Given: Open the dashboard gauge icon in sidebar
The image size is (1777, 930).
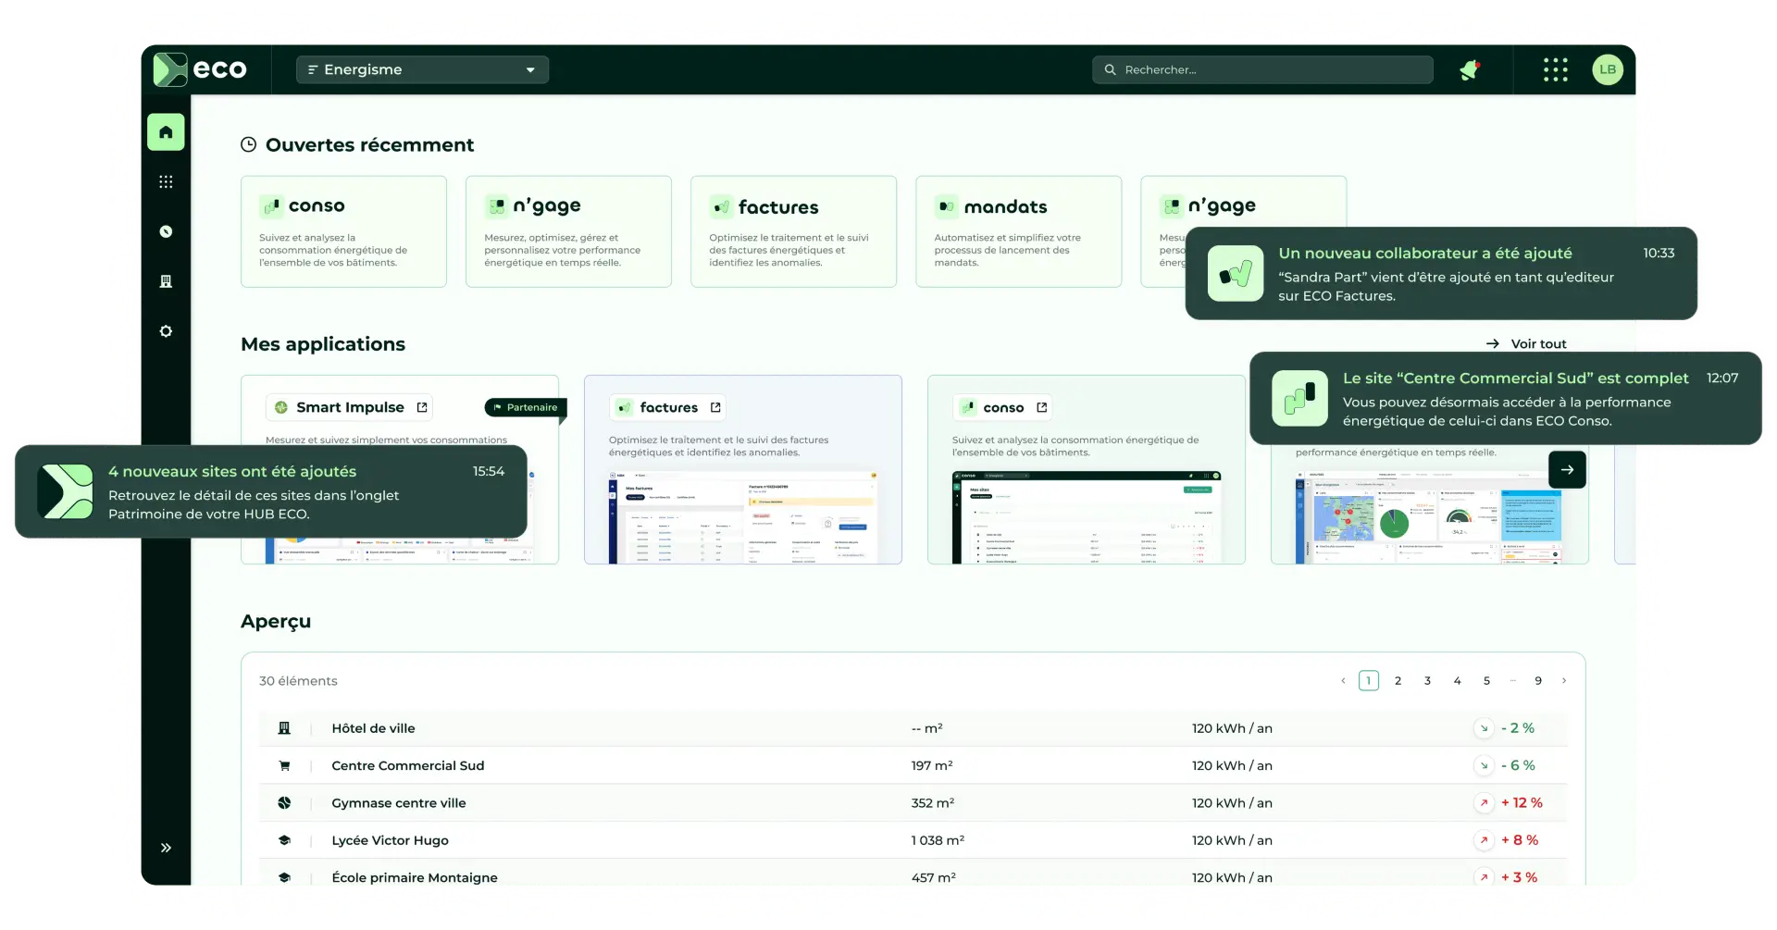Looking at the screenshot, I should (166, 231).
